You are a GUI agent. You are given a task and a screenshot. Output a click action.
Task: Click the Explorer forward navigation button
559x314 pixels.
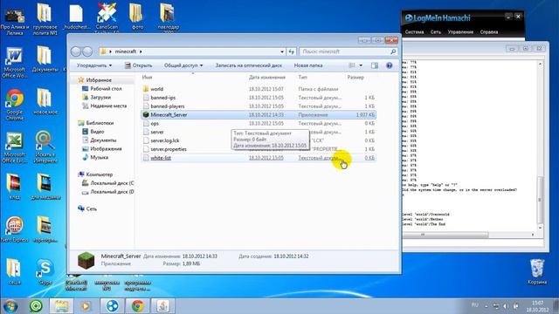click(87, 51)
